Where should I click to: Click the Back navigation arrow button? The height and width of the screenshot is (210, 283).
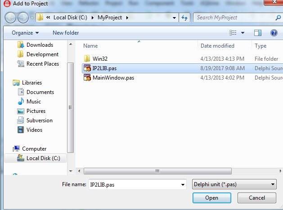11,18
